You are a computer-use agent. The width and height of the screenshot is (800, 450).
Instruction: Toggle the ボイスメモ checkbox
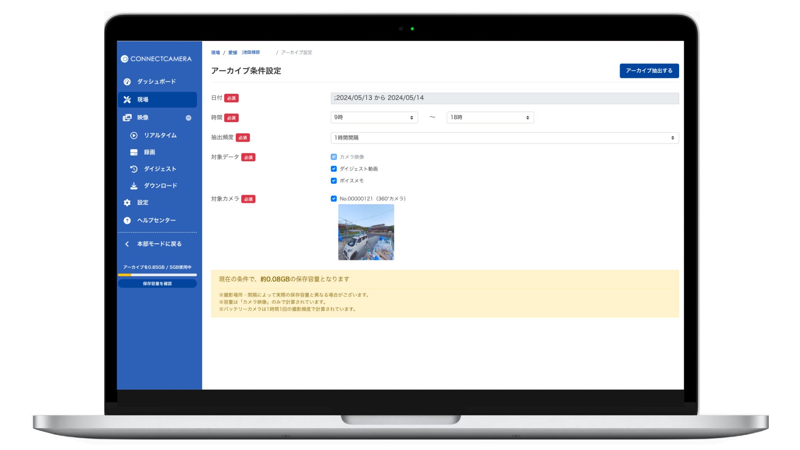point(334,181)
